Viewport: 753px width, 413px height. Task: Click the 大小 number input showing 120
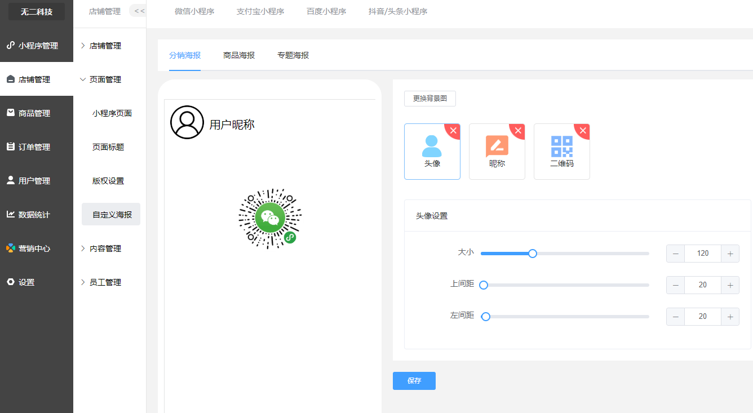tap(703, 254)
